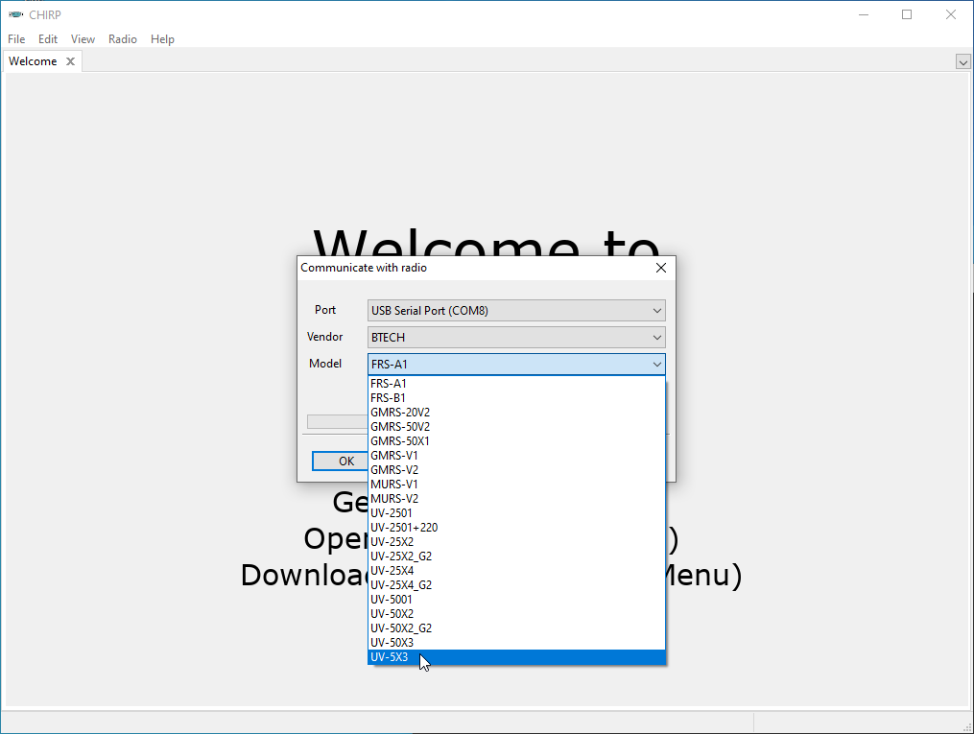Choose UV-5001 from the list
This screenshot has height=734, width=974.
[x=517, y=600]
